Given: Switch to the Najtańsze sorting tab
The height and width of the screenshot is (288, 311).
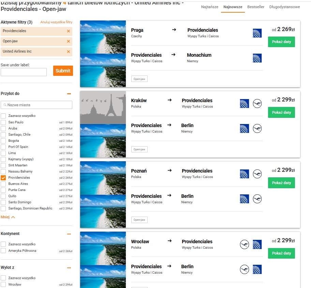Looking at the screenshot, I should click(210, 7).
